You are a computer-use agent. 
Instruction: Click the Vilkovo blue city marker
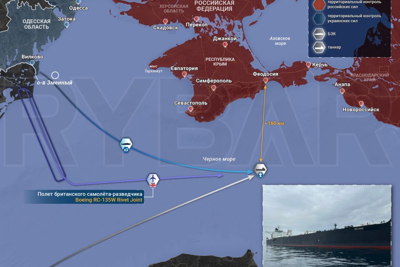coord(32,62)
